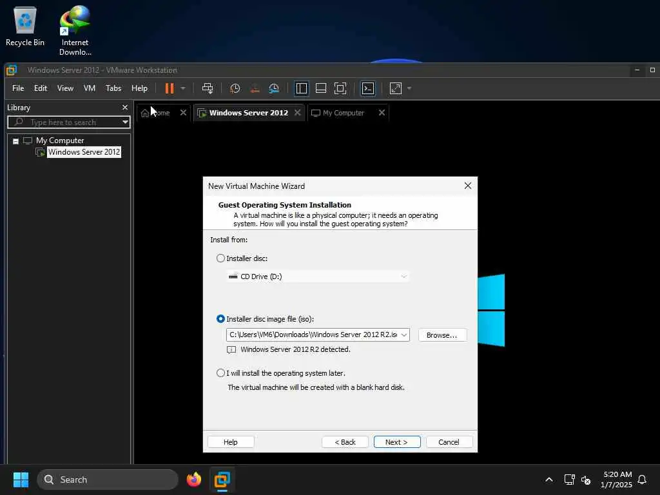Open the Help menu
660x495 pixels.
coord(139,88)
